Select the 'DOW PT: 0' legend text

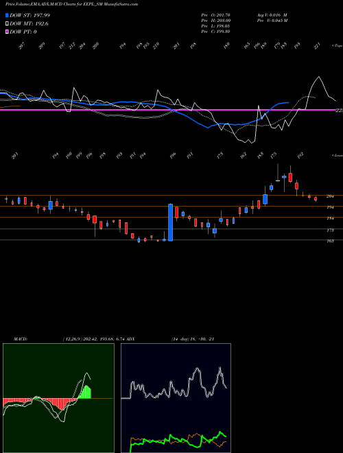pyautogui.click(x=23, y=32)
